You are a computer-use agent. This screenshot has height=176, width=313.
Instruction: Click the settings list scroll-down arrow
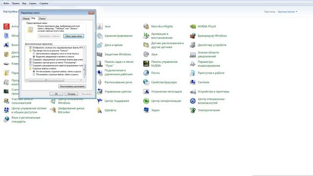(84, 77)
